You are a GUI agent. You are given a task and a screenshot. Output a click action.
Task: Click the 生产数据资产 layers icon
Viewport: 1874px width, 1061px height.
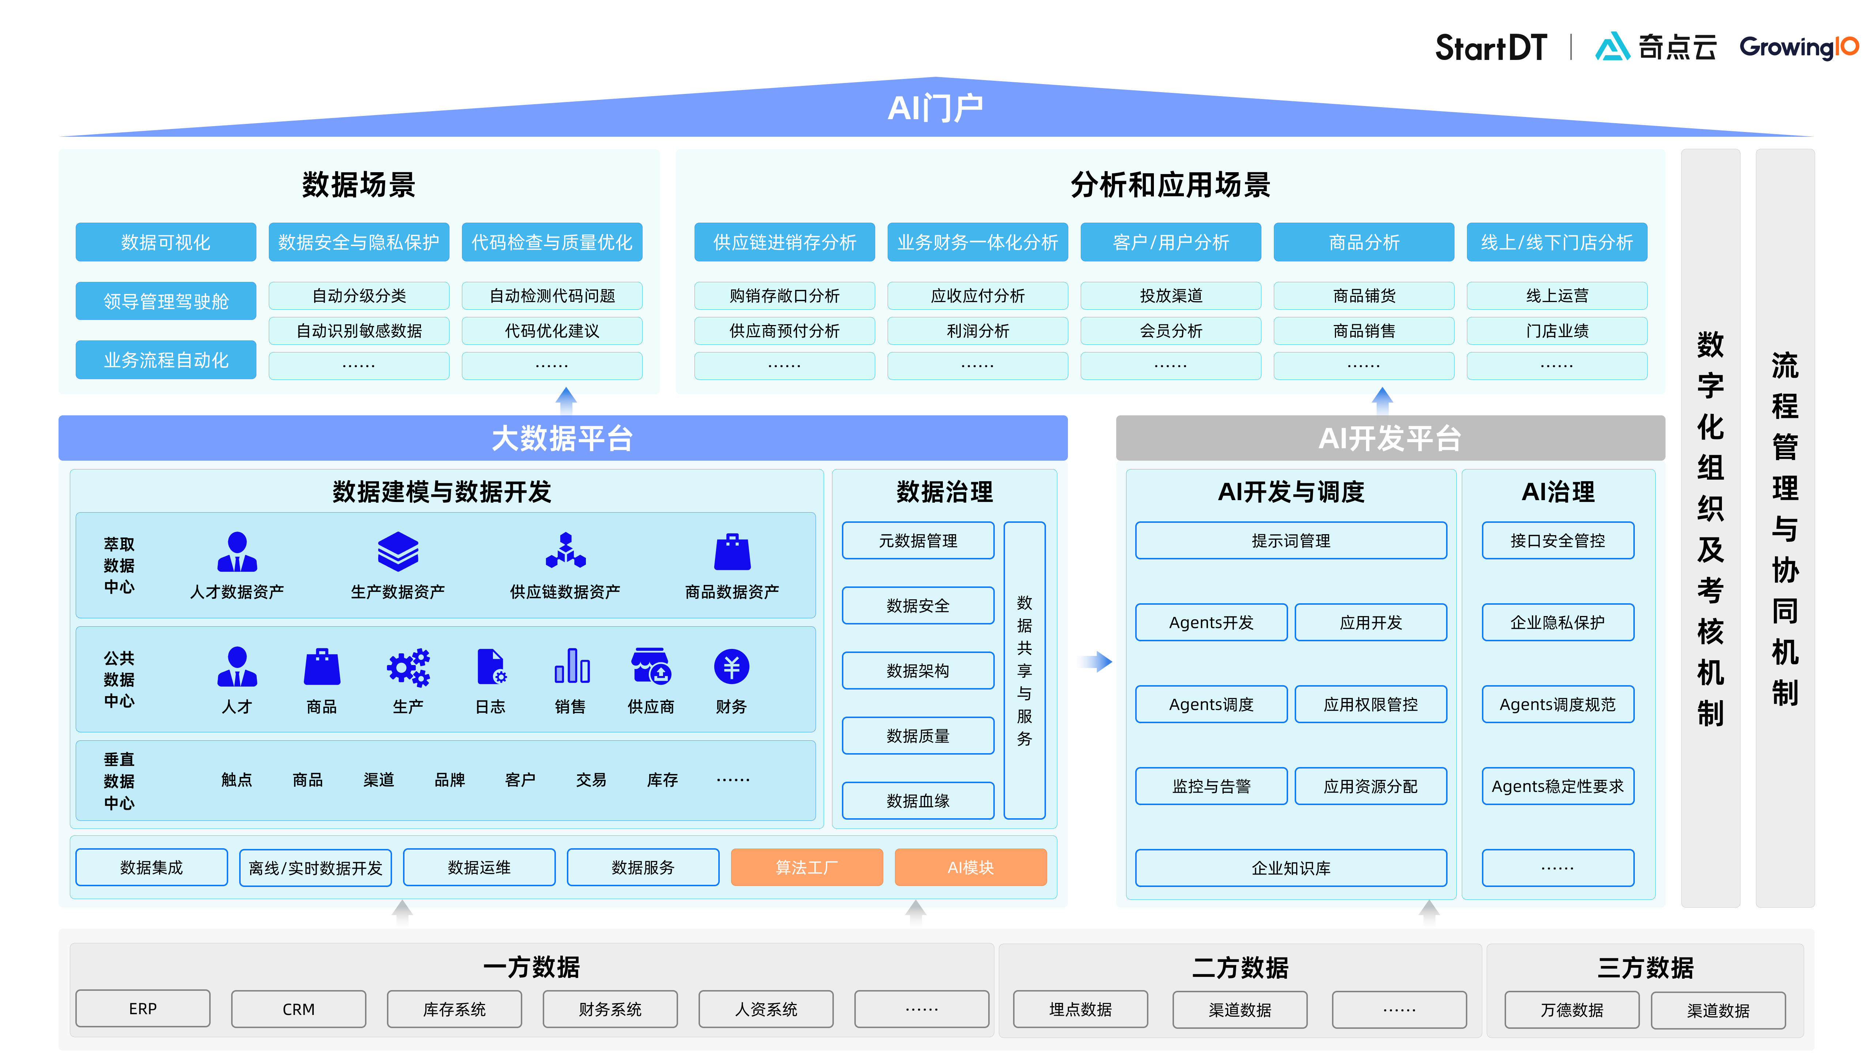(397, 552)
